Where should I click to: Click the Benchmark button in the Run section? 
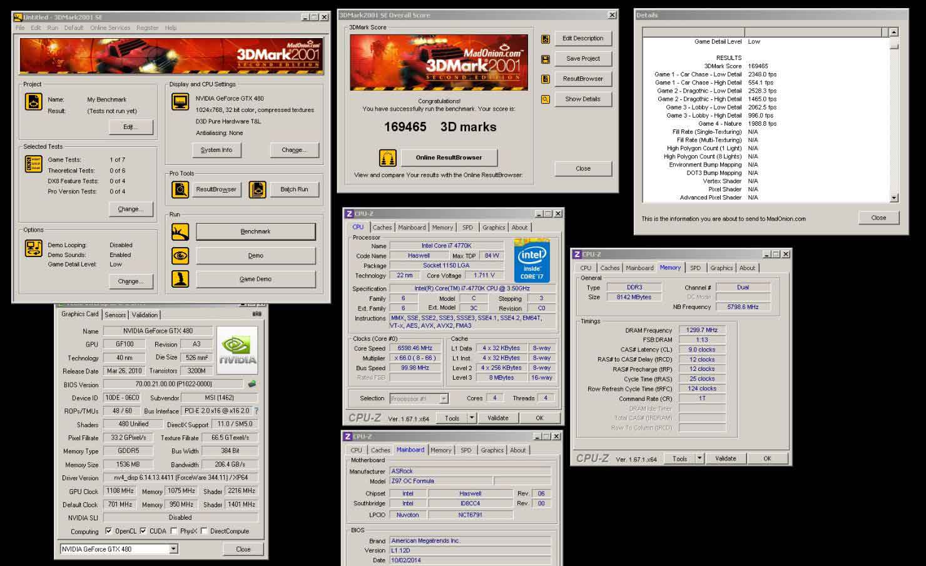click(x=256, y=232)
